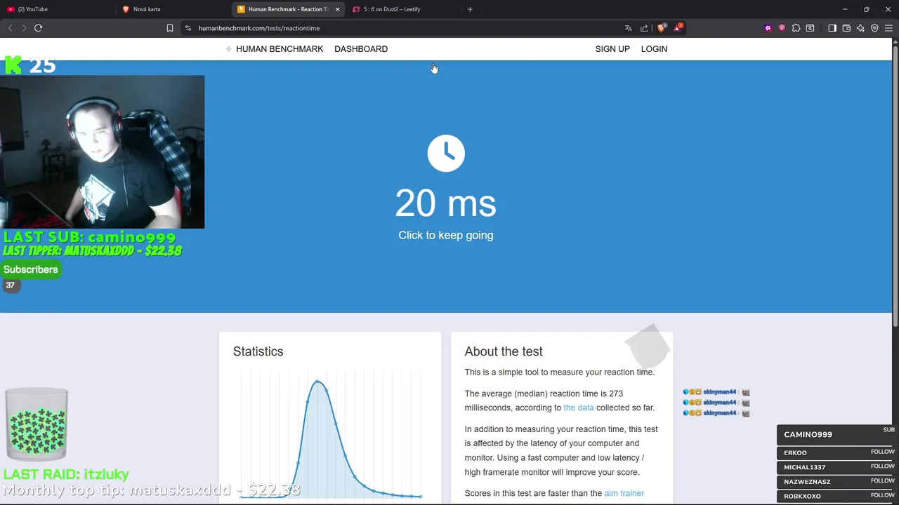Open Brave Rewards triangle icon

pyautogui.click(x=678, y=28)
